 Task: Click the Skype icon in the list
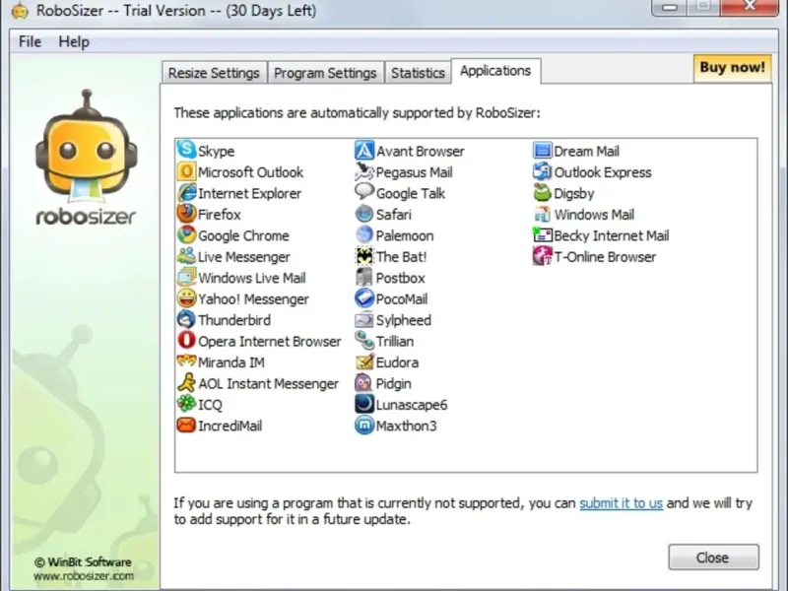coord(186,151)
